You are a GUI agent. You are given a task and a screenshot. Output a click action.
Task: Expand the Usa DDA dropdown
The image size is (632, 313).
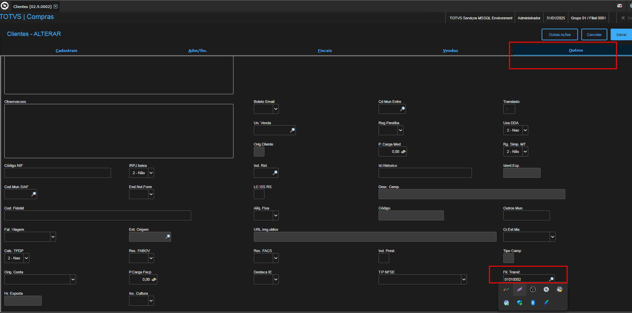525,130
